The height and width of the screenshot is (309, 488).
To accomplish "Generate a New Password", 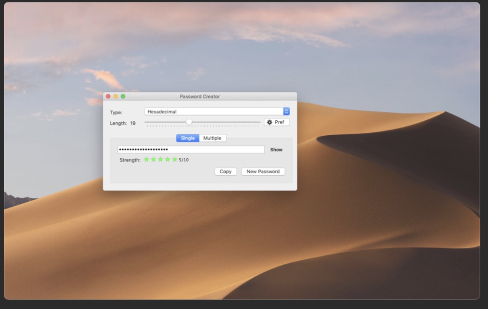I will tap(263, 171).
